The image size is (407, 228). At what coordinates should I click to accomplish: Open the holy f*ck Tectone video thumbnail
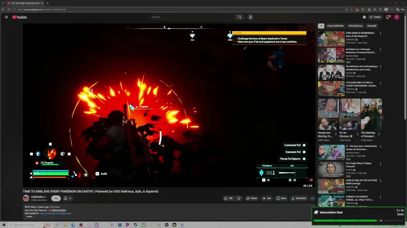(331, 72)
